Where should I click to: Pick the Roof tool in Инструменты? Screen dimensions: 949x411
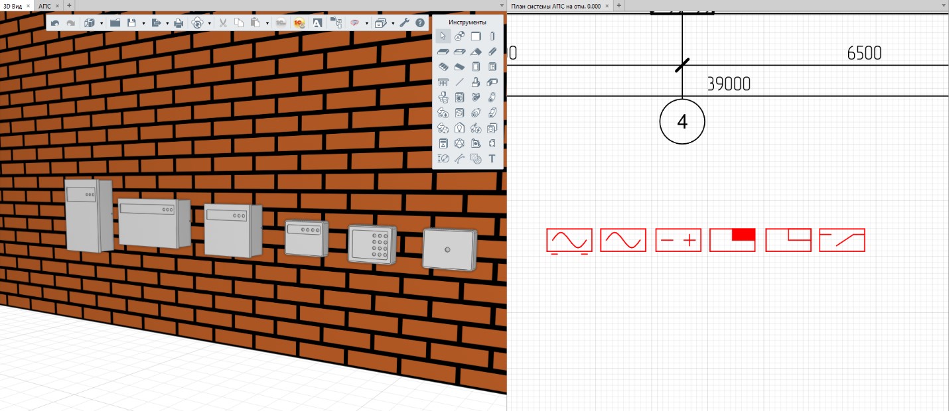476,51
